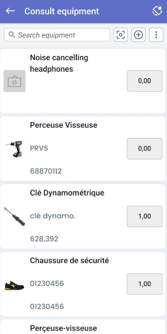
Task: Tap the torque wrench thumbnail
Action: tap(14, 216)
